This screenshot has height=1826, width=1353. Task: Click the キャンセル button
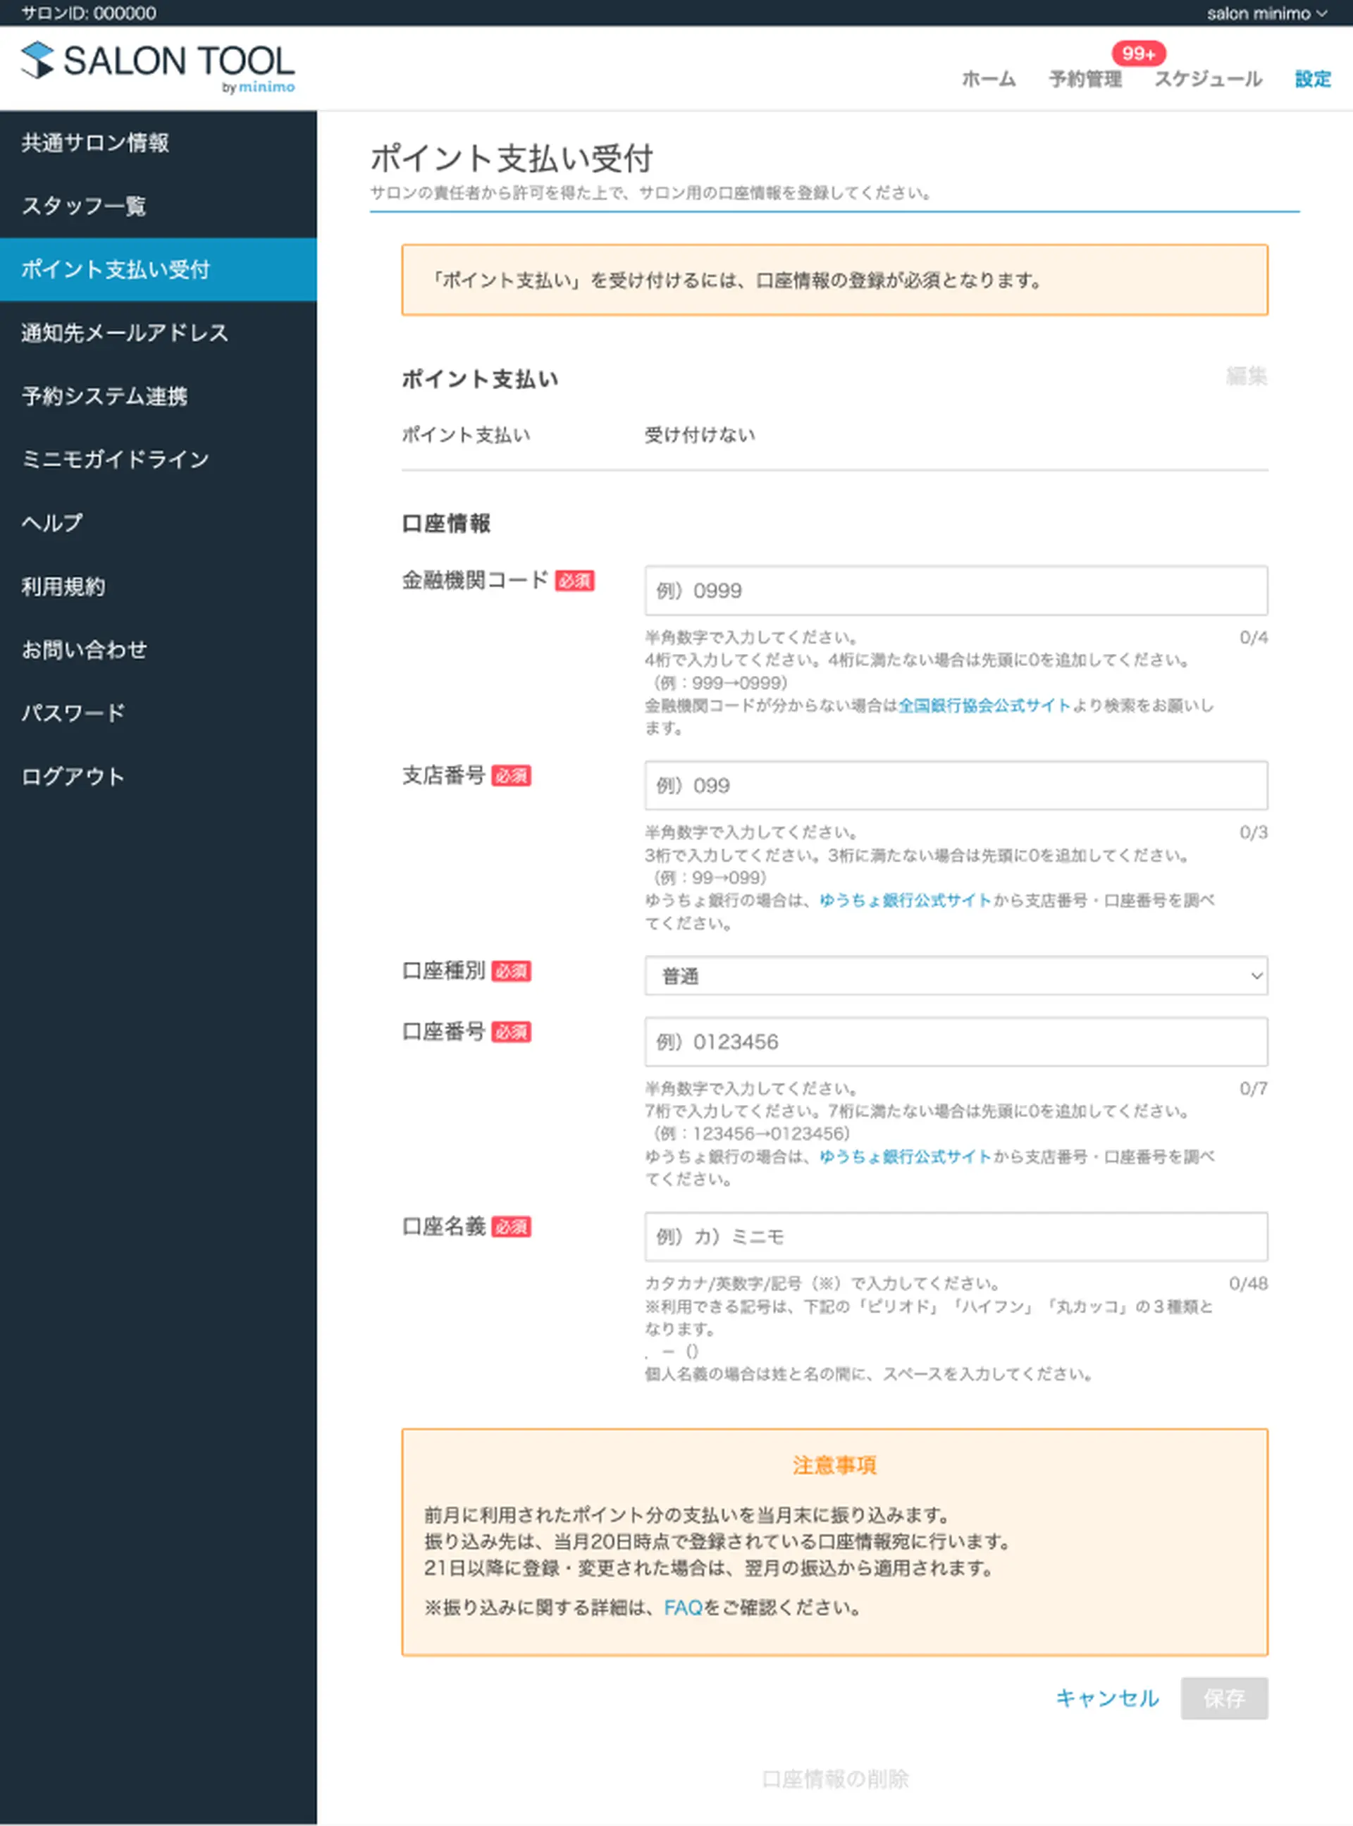(x=1107, y=1698)
